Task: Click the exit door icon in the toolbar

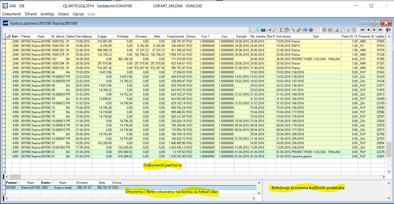Action: (x=388, y=30)
